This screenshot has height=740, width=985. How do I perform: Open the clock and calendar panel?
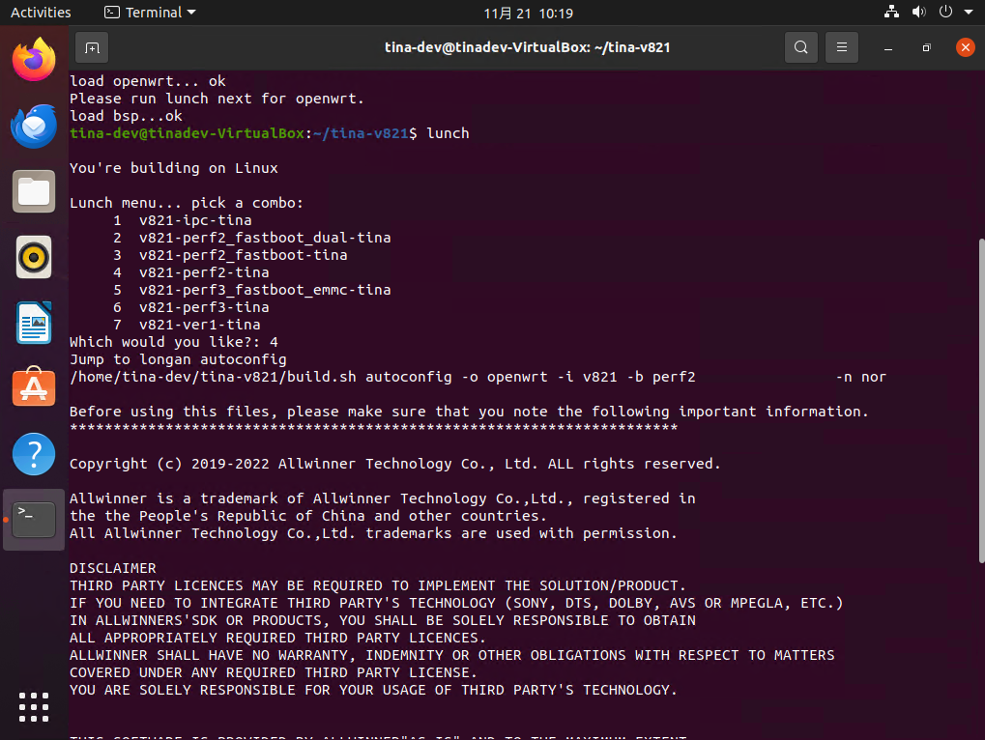(528, 13)
